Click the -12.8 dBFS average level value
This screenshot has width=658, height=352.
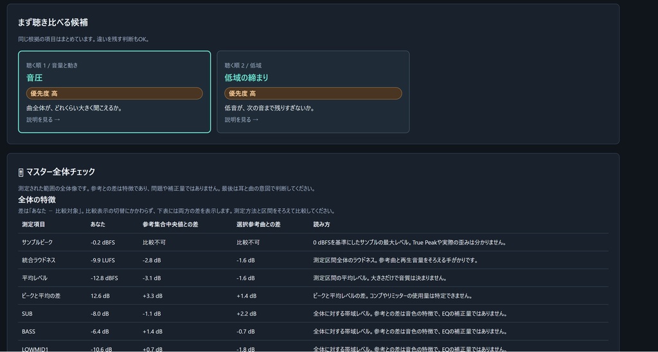tap(104, 278)
